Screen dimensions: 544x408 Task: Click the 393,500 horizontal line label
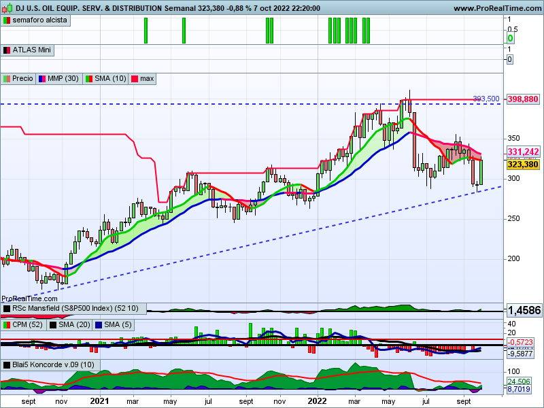coord(486,99)
